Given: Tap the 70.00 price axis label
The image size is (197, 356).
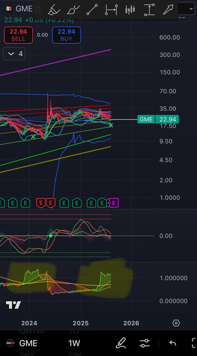Looking at the screenshot, I should [x=168, y=91].
